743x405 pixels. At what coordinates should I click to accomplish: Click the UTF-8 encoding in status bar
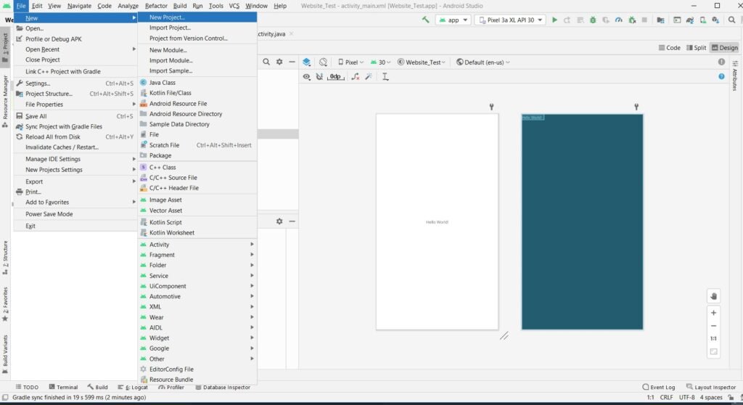point(686,398)
